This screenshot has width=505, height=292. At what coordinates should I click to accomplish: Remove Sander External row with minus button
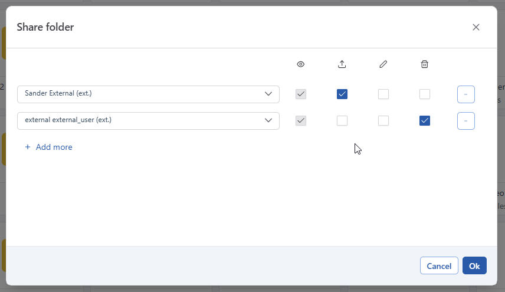tap(465, 94)
